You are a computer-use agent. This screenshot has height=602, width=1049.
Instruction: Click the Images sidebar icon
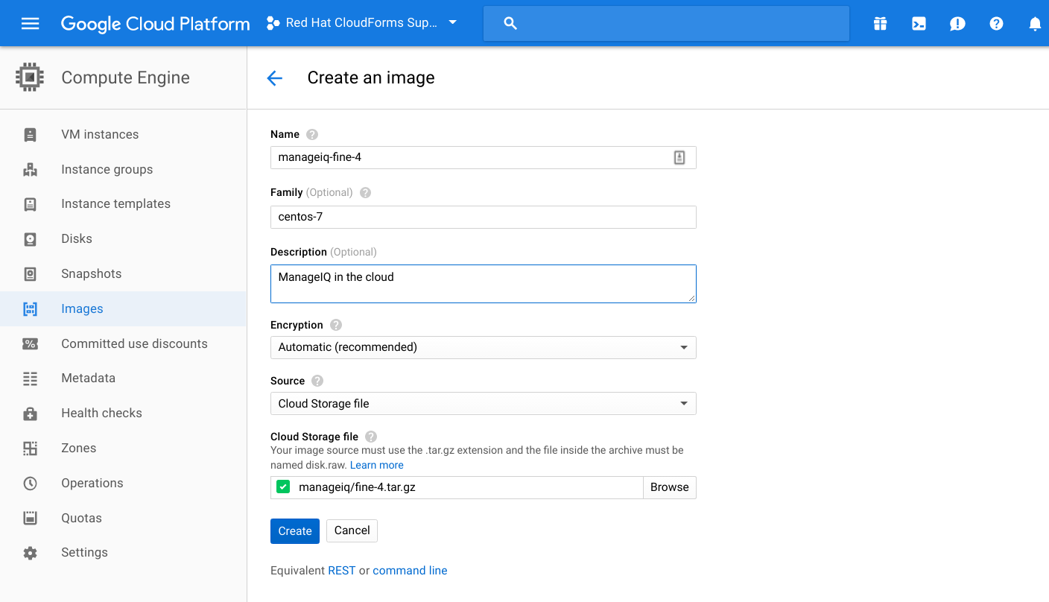[x=30, y=309]
